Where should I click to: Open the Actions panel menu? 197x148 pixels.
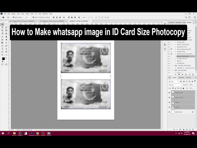pos(195,22)
